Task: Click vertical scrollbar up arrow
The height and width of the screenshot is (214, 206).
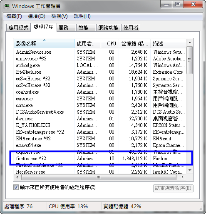Action: (x=190, y=42)
